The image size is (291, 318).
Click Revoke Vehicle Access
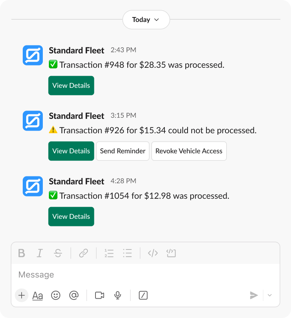(x=189, y=151)
